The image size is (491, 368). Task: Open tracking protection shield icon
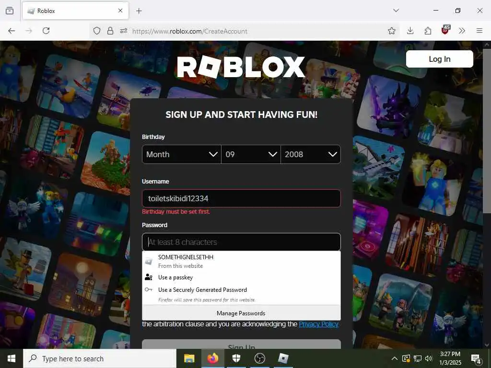97,31
